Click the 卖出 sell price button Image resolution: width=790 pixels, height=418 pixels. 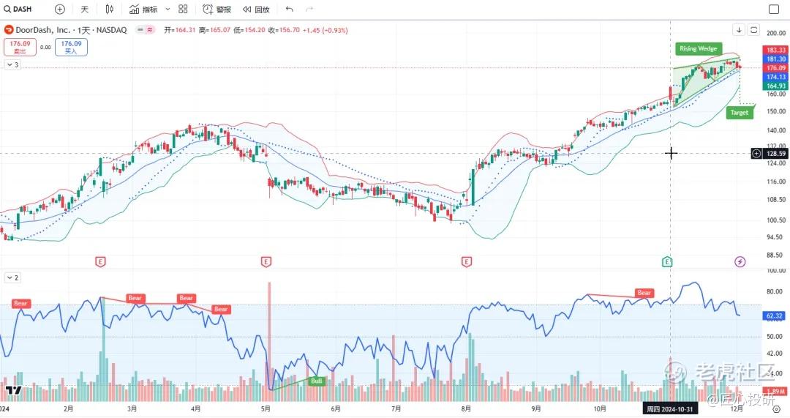click(x=20, y=47)
